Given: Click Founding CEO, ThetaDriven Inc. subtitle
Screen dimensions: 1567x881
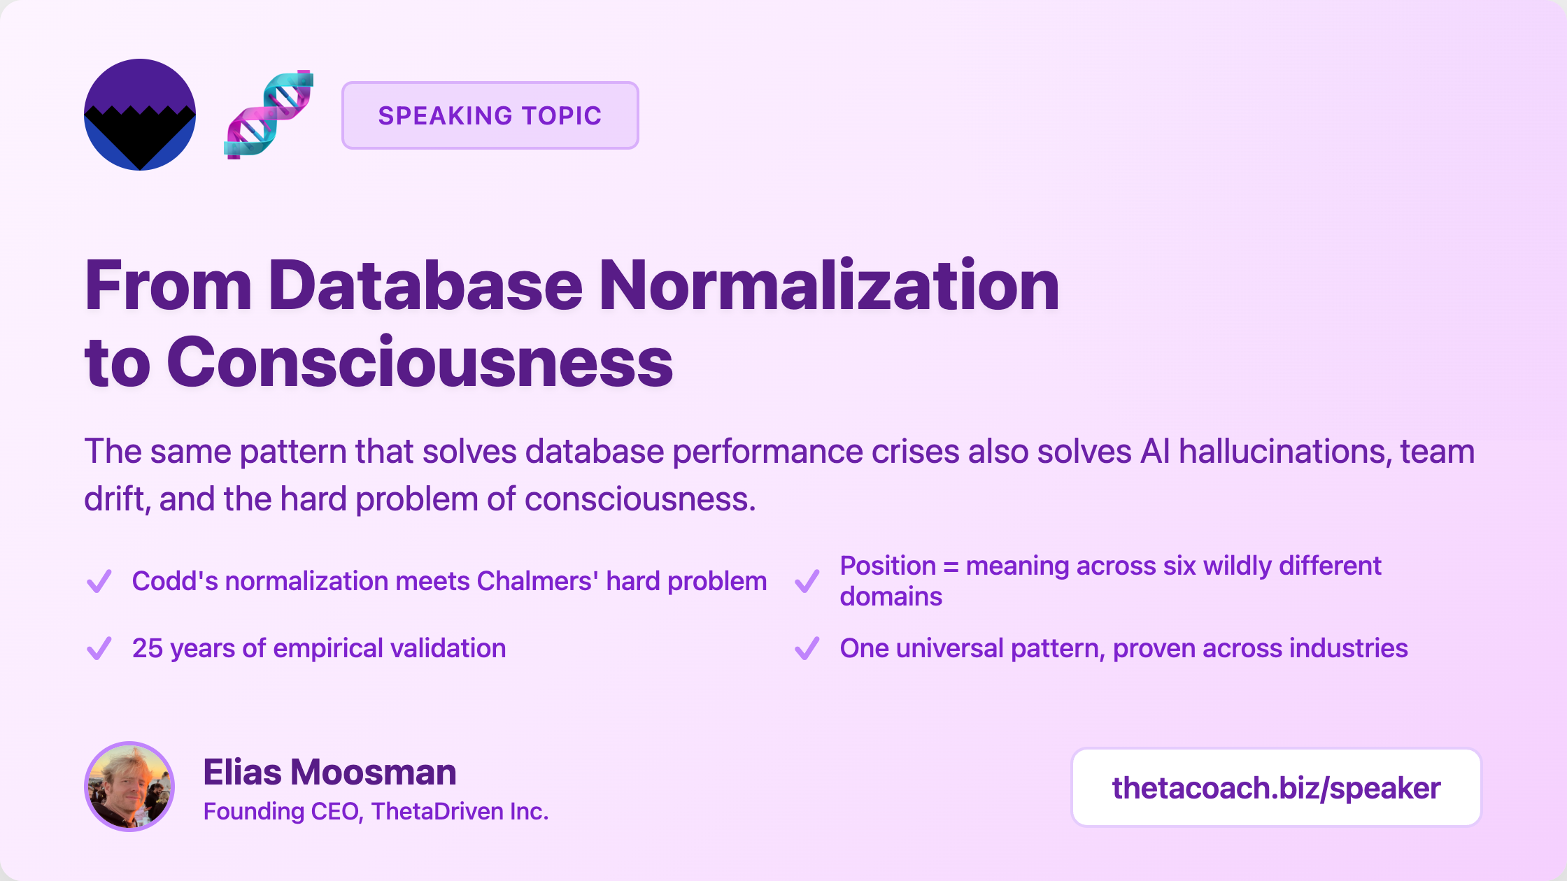Looking at the screenshot, I should 376,811.
